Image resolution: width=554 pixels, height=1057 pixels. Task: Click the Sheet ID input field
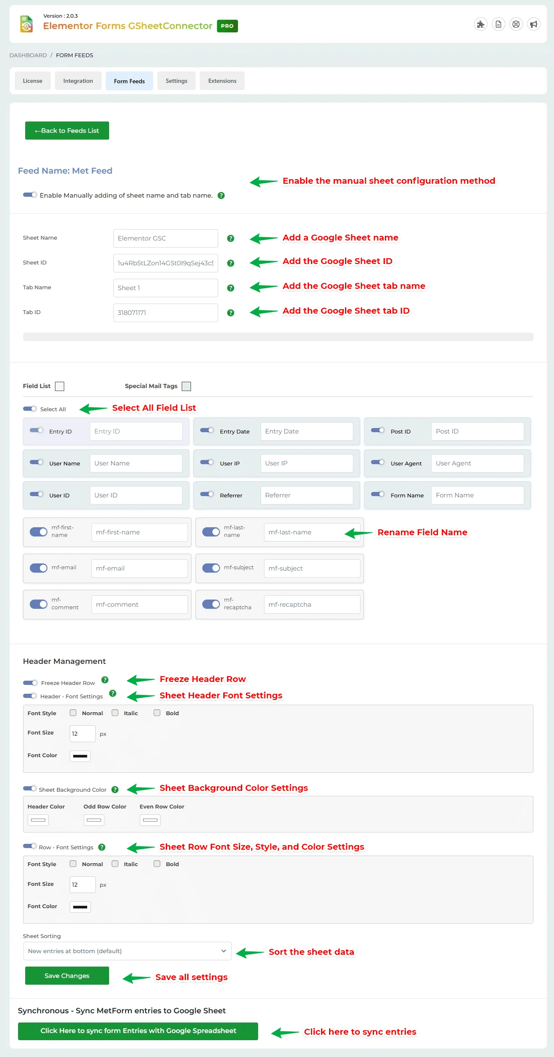point(166,263)
